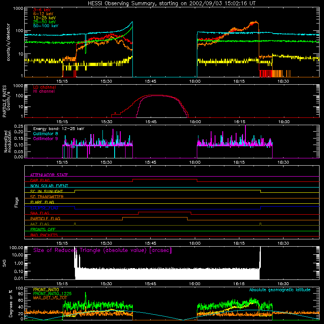Click the green 25-50 keV legend label

point(44,22)
